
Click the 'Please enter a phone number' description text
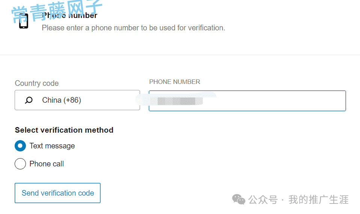[x=133, y=28]
